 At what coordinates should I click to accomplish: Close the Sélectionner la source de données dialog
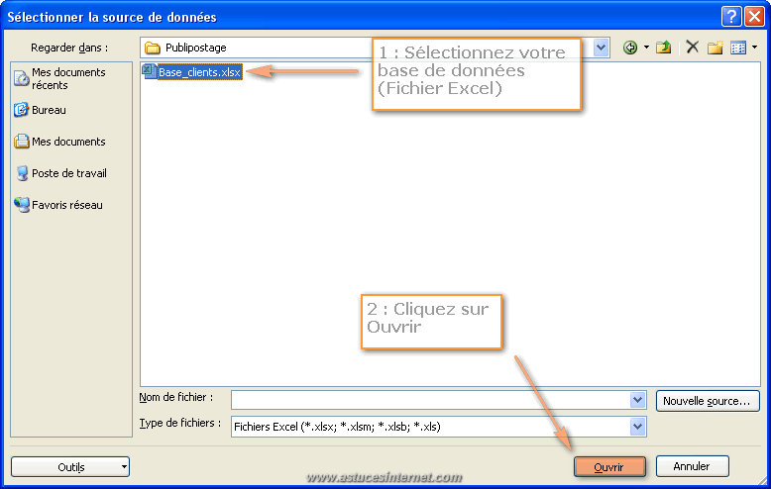click(754, 17)
